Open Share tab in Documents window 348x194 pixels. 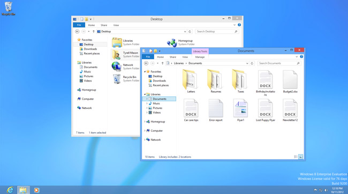coord(173,57)
